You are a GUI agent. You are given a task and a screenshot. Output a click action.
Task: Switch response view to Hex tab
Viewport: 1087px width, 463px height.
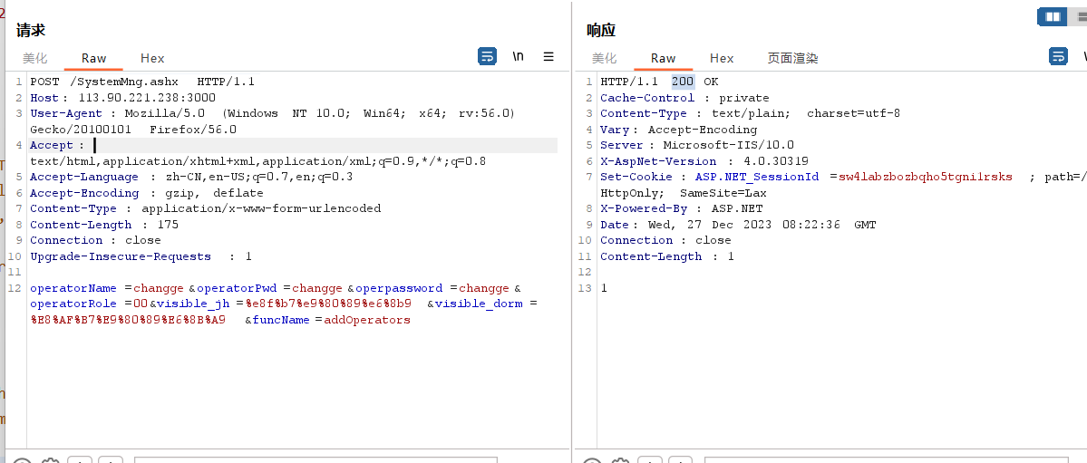(722, 58)
